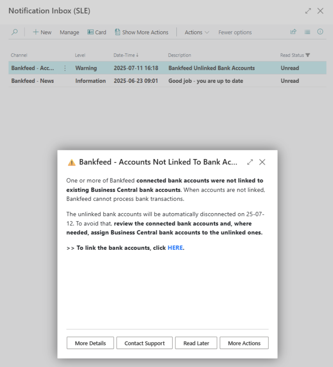Viewport: 333px width, 367px height.
Task: Click the Contact Support button
Action: click(x=144, y=343)
